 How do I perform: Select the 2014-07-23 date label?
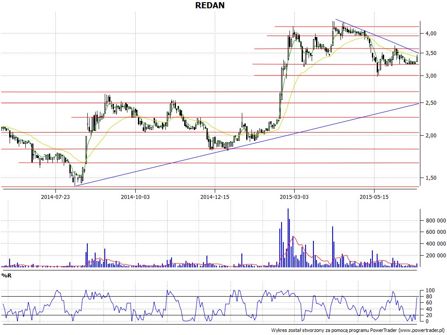(55, 197)
